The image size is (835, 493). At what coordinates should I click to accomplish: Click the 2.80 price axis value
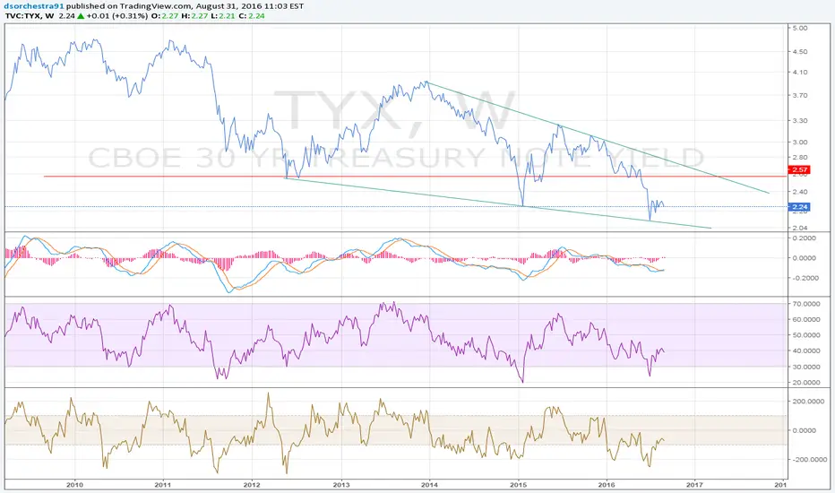click(x=800, y=157)
